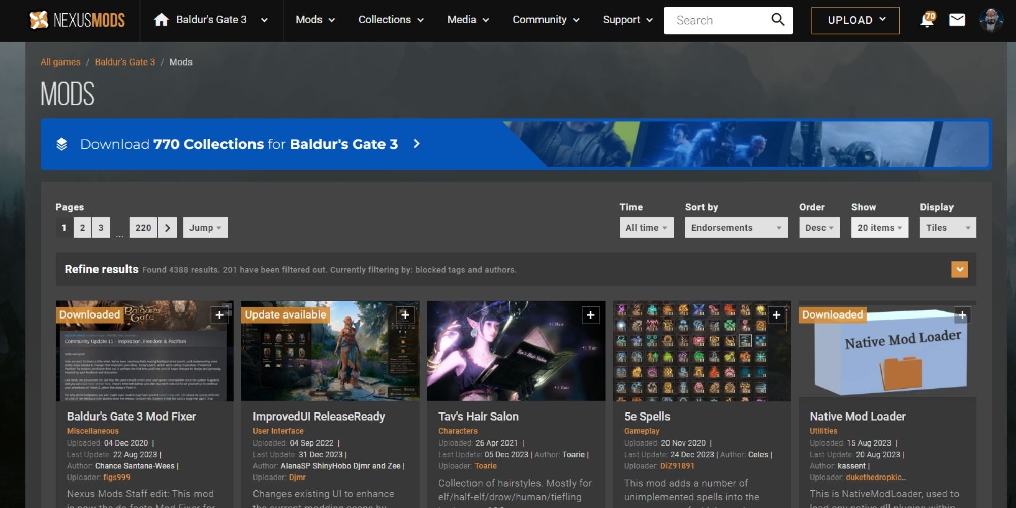Open the messages mail icon

[x=957, y=20]
